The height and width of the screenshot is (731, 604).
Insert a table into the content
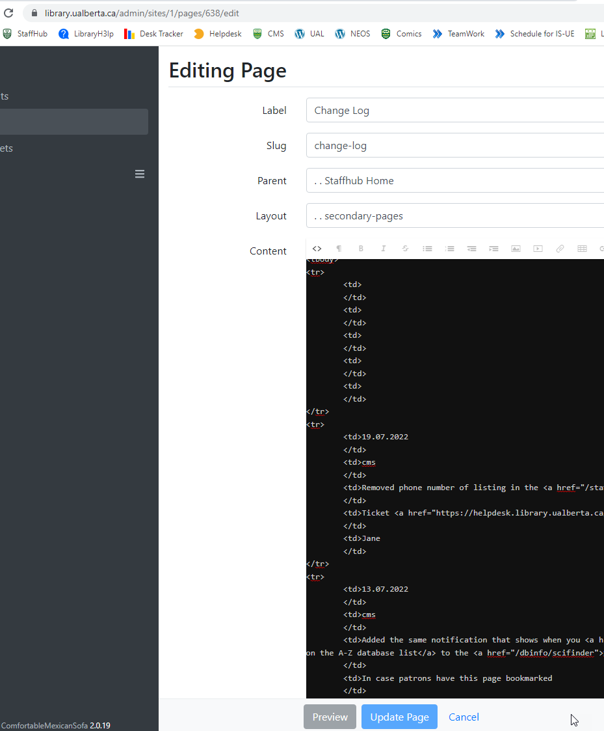point(582,249)
